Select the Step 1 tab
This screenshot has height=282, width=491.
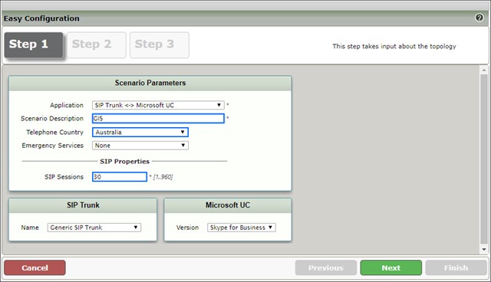(x=34, y=44)
